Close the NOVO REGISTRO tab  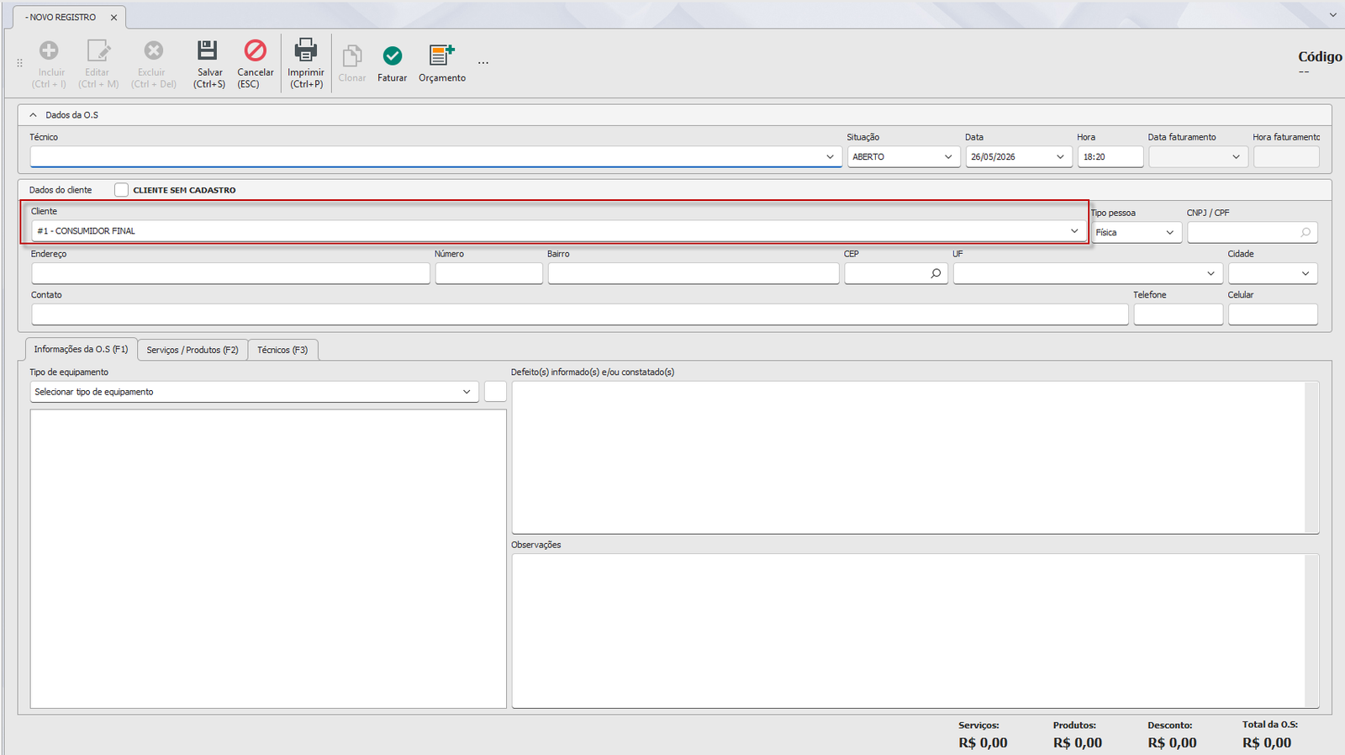(x=113, y=18)
